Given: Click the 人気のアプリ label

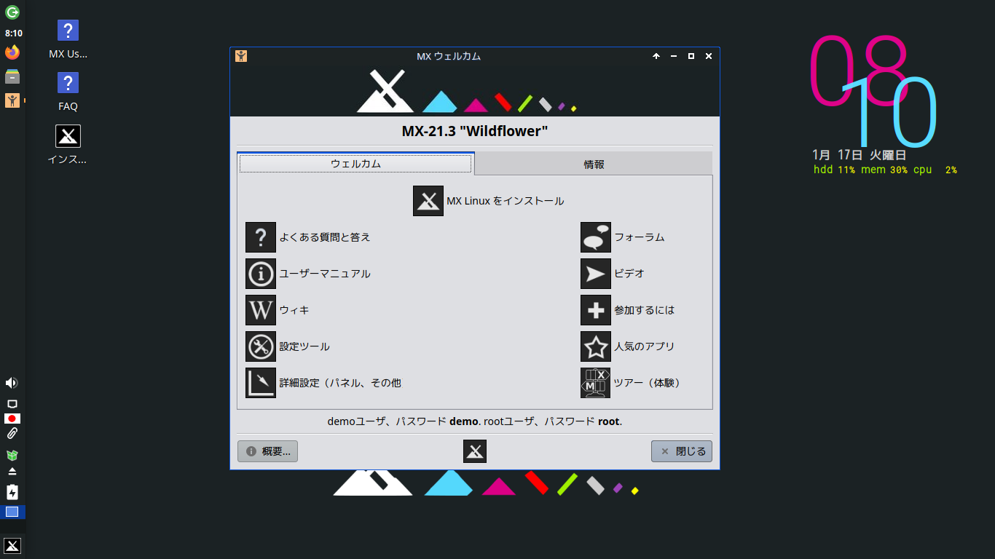Looking at the screenshot, I should pyautogui.click(x=644, y=346).
